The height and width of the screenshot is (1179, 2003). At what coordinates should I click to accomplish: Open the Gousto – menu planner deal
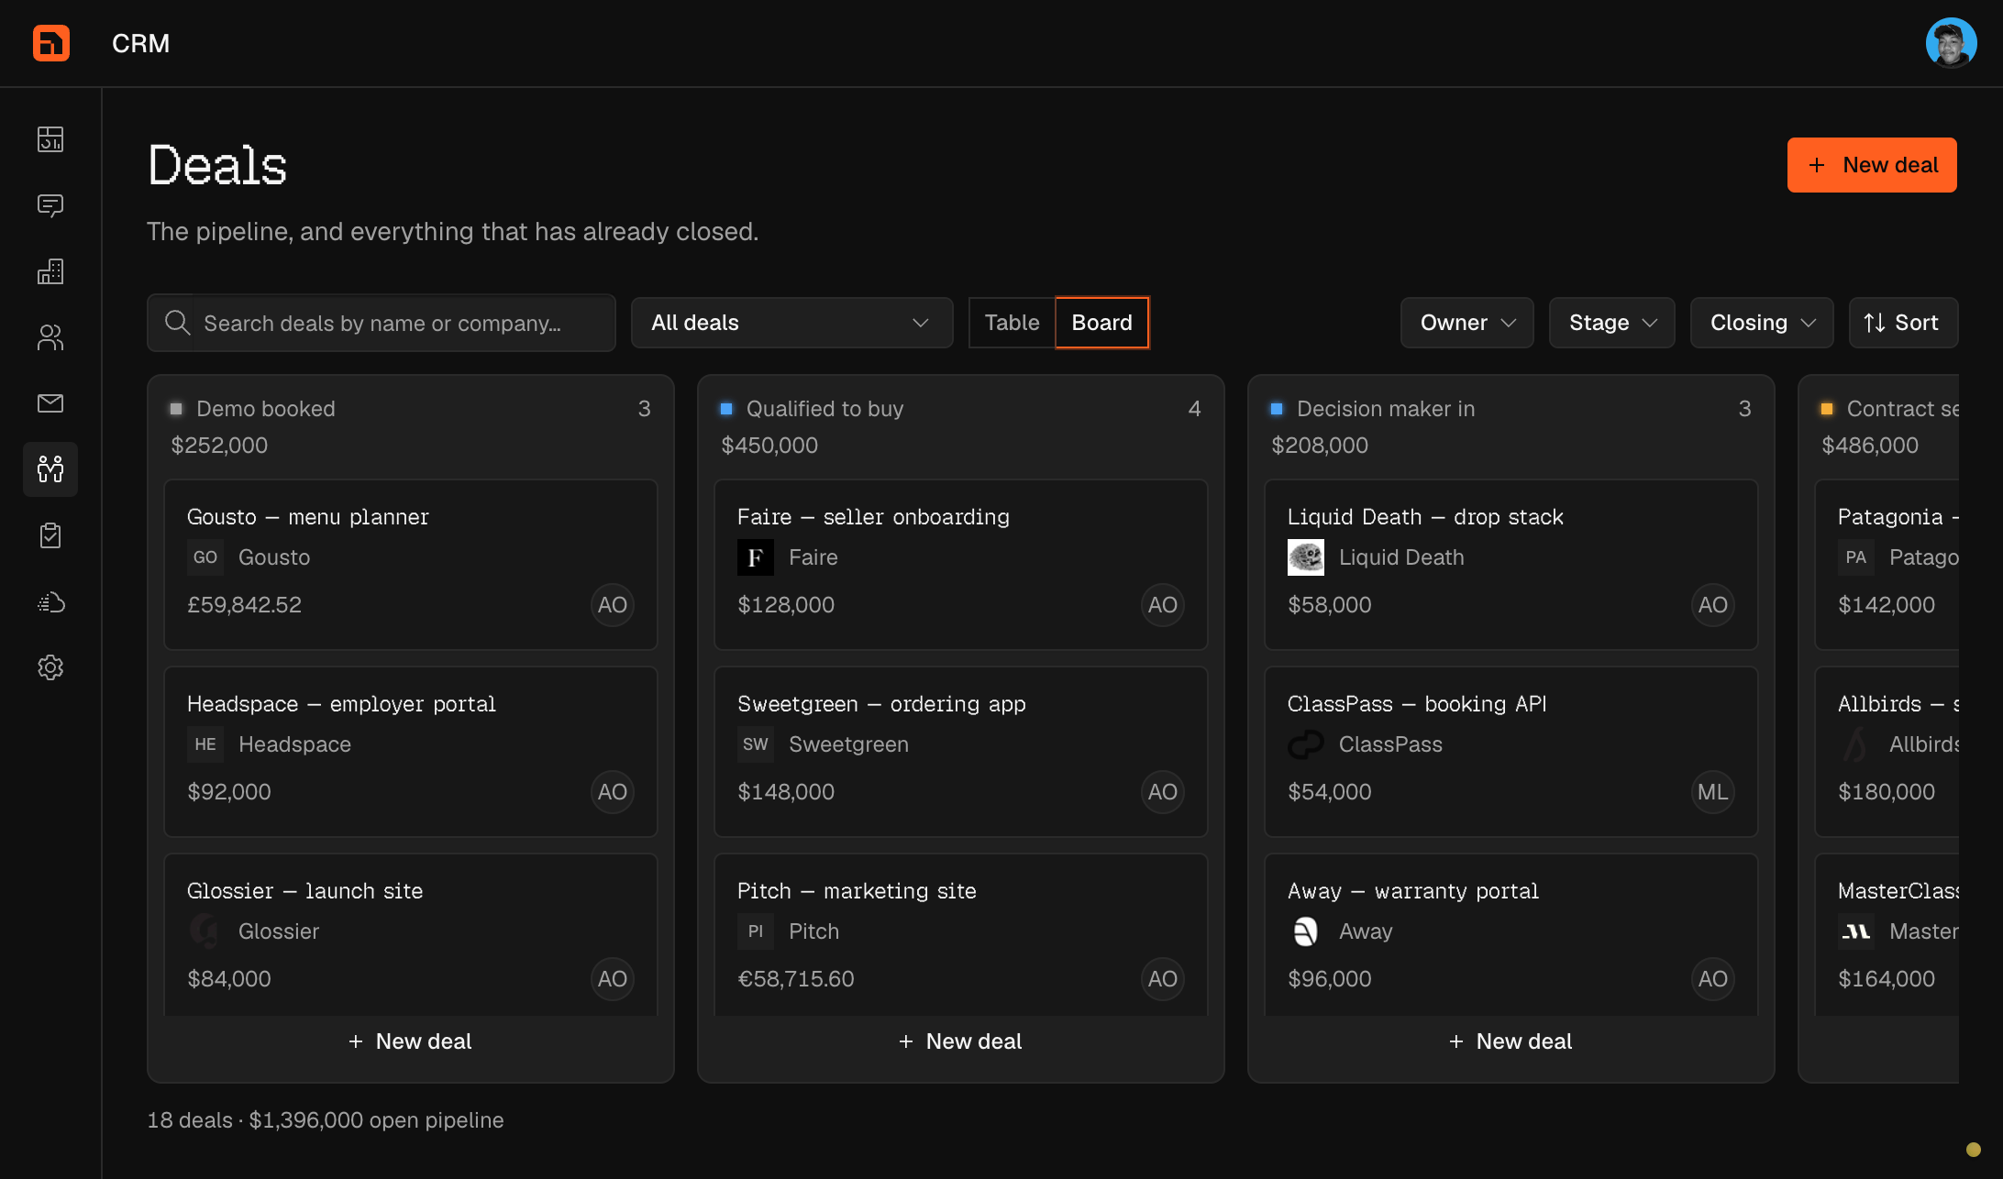point(411,565)
